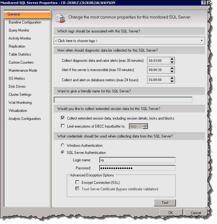Open the Custom Counters page

pos(21,62)
